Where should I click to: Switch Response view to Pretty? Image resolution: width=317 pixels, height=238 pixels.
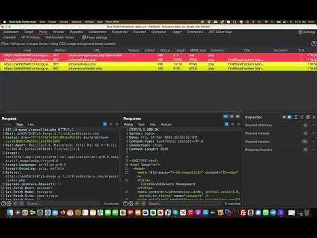click(x=128, y=124)
